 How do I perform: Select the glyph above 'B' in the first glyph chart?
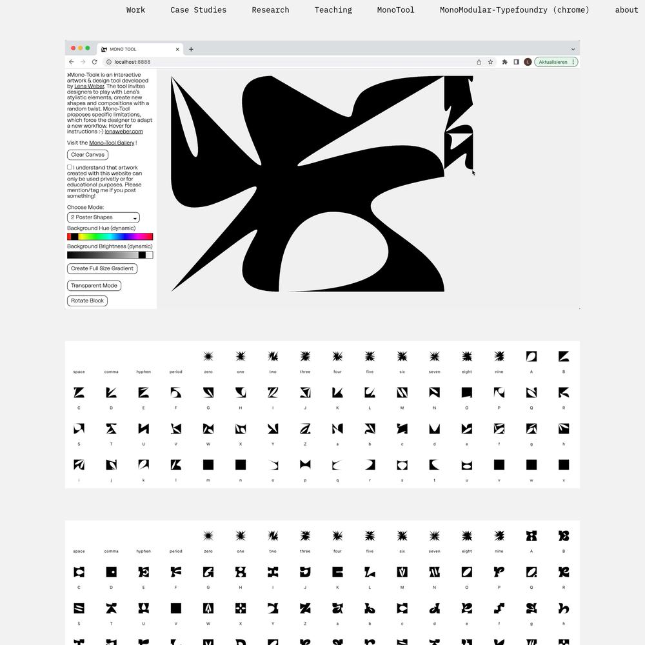(564, 356)
